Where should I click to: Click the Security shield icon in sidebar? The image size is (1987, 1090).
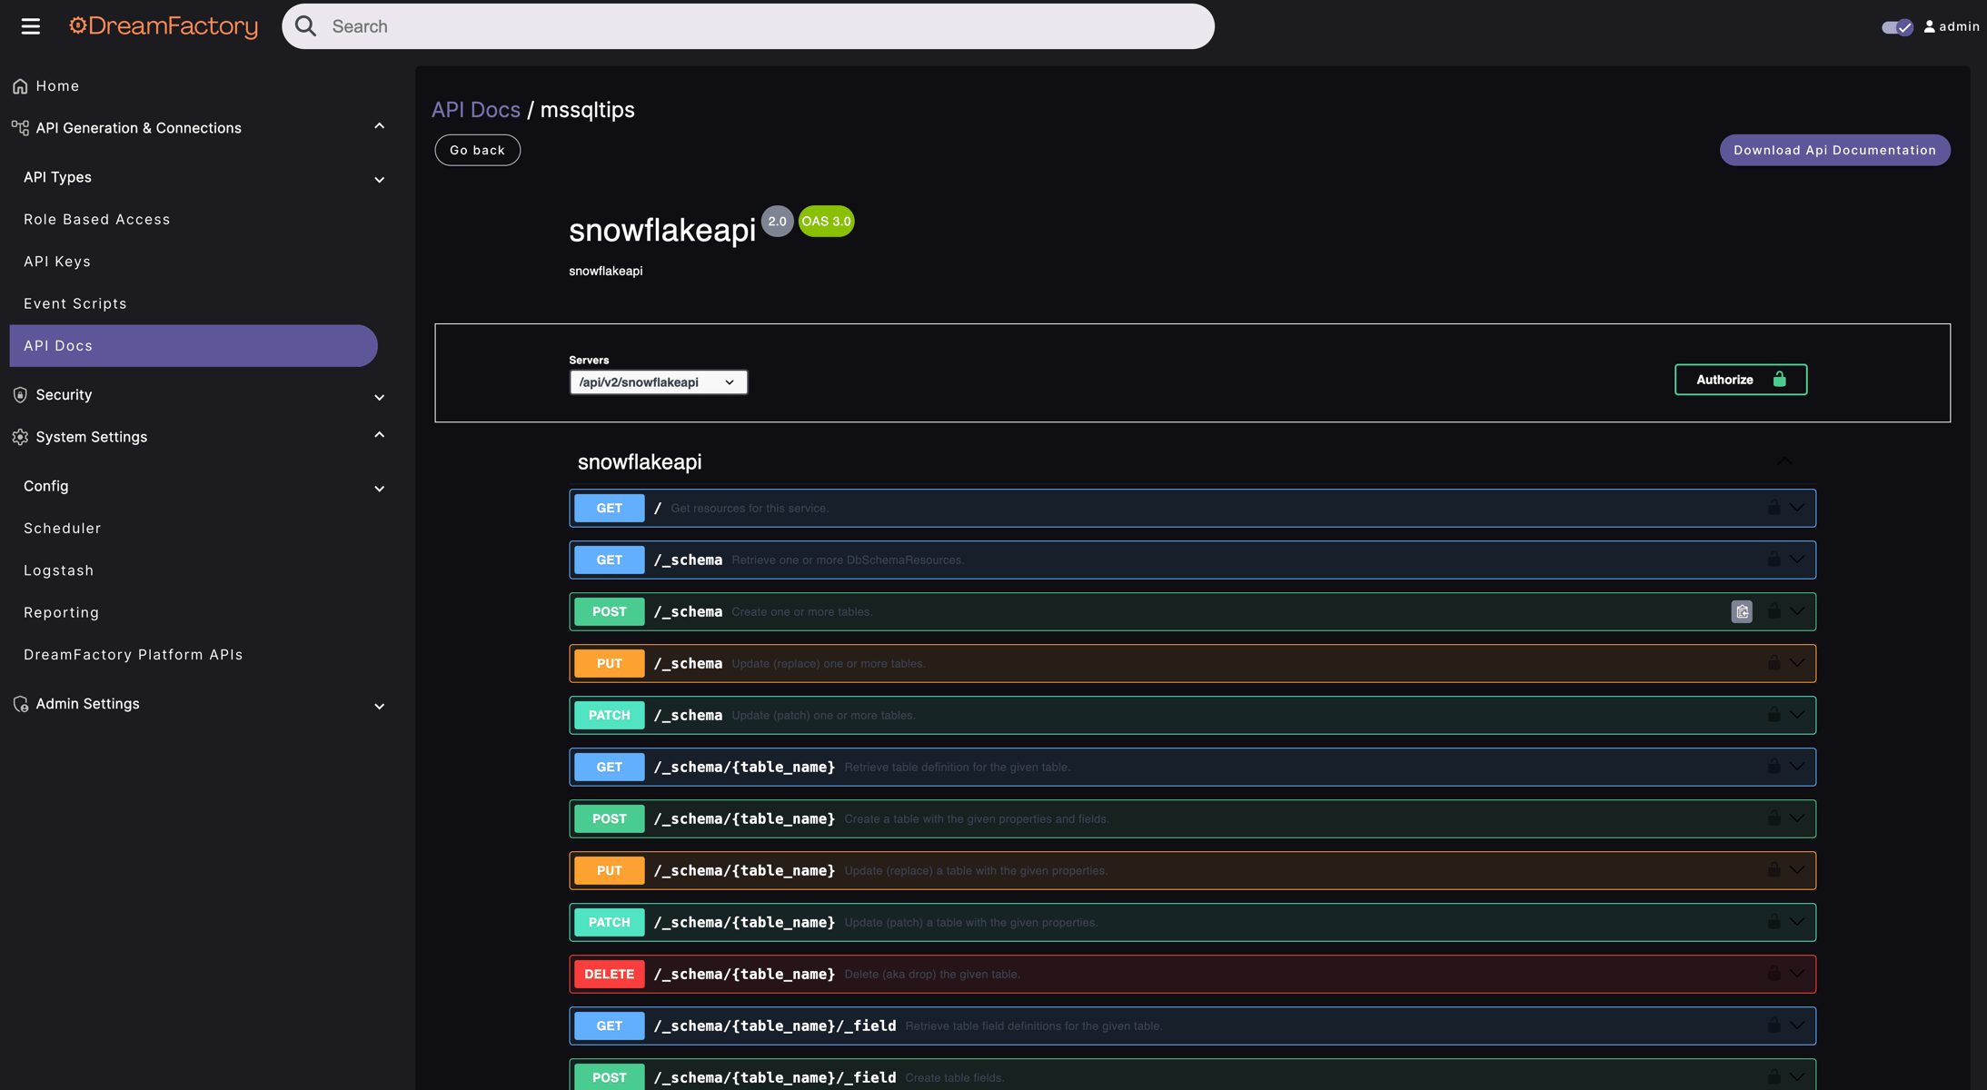click(x=19, y=394)
